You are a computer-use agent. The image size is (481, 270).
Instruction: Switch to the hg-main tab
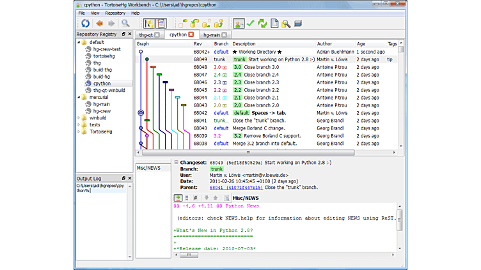click(210, 34)
